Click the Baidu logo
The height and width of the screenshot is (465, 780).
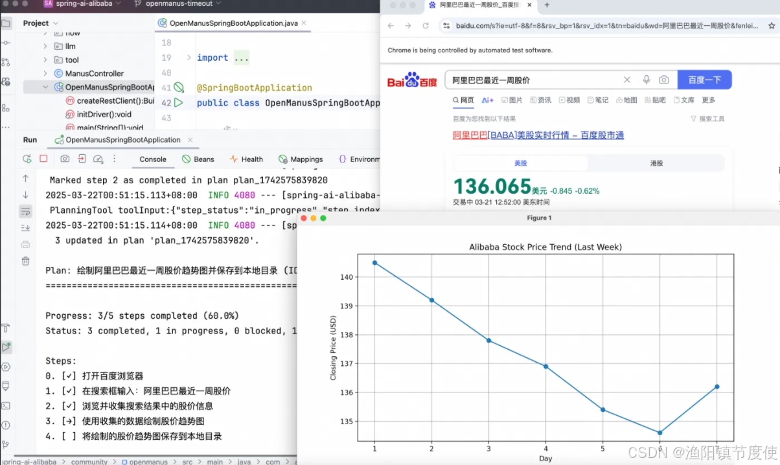pyautogui.click(x=412, y=80)
